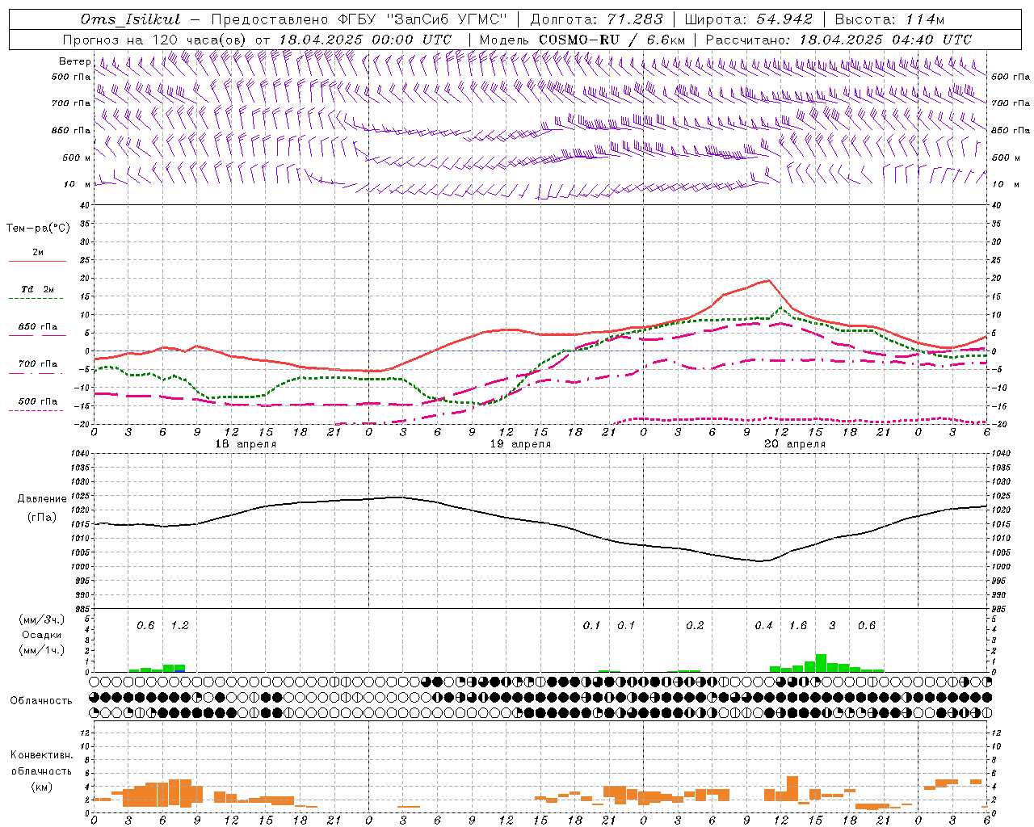Click the "18 апреля" date label

(x=246, y=444)
